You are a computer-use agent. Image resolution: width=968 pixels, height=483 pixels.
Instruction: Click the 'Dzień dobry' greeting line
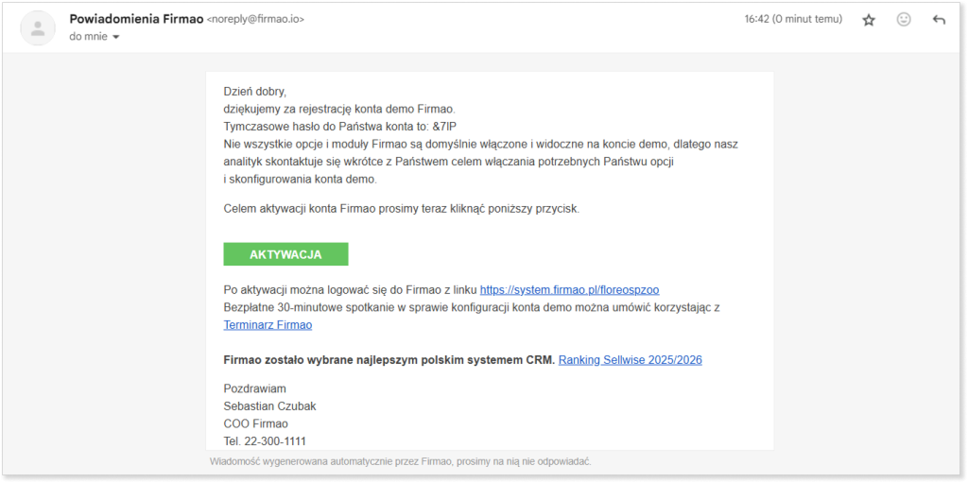point(255,92)
